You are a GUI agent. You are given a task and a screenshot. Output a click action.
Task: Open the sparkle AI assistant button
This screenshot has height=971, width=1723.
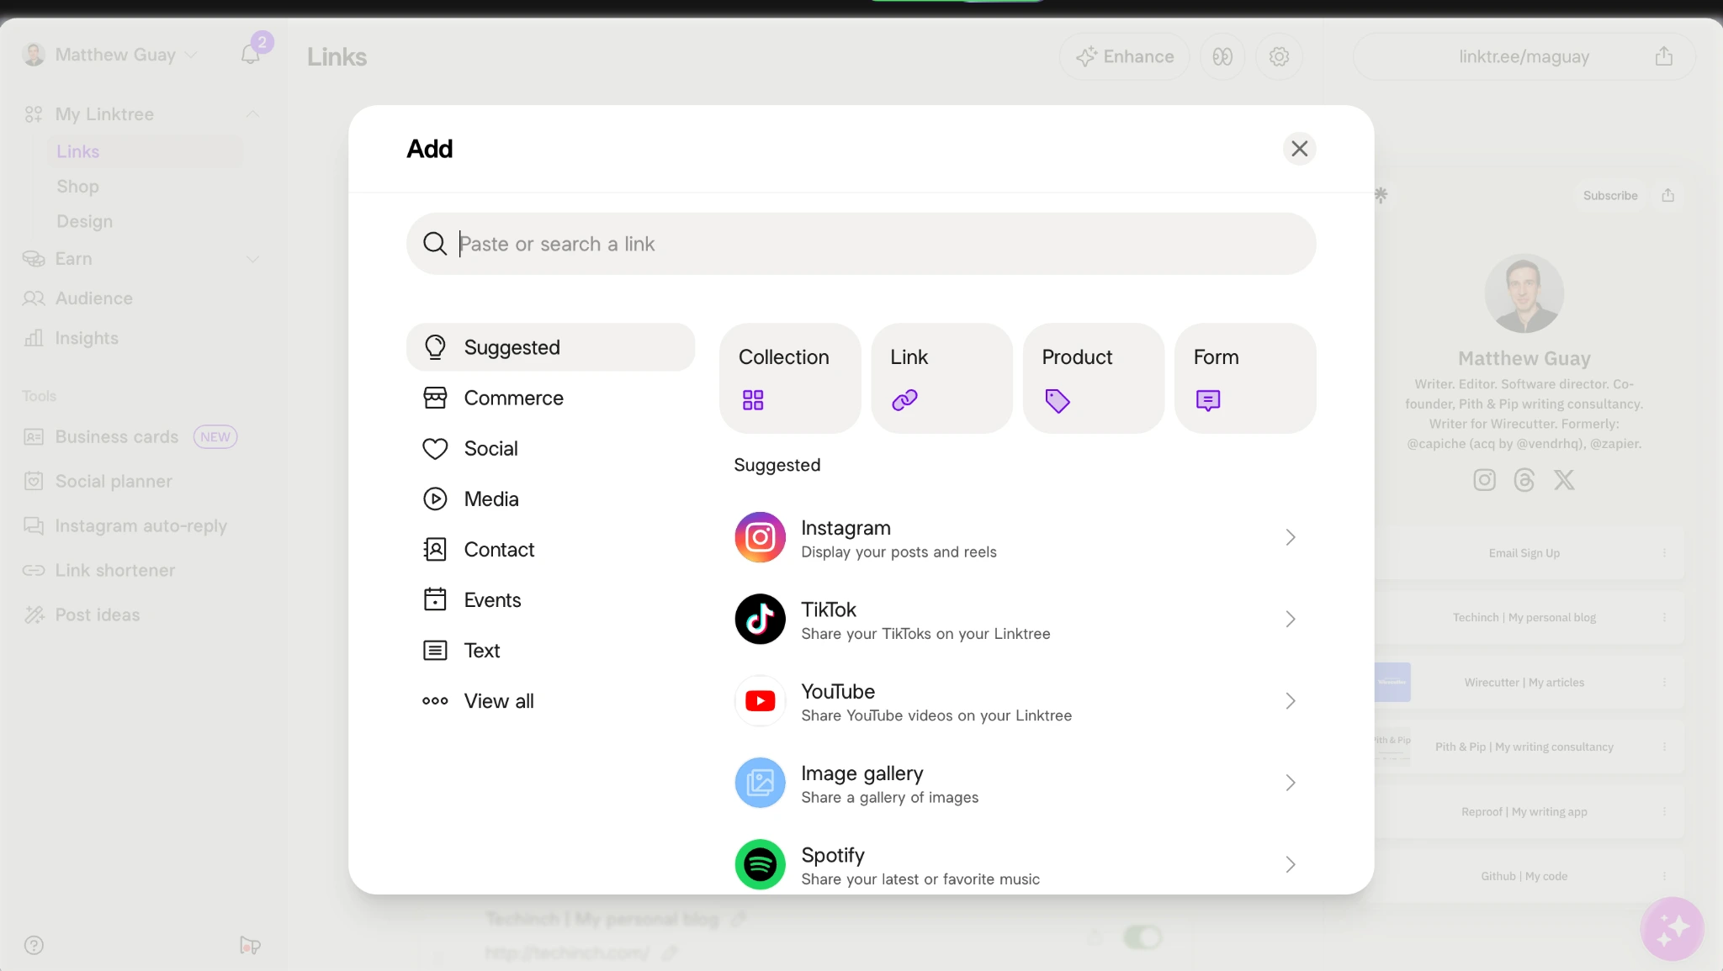[x=1672, y=928]
